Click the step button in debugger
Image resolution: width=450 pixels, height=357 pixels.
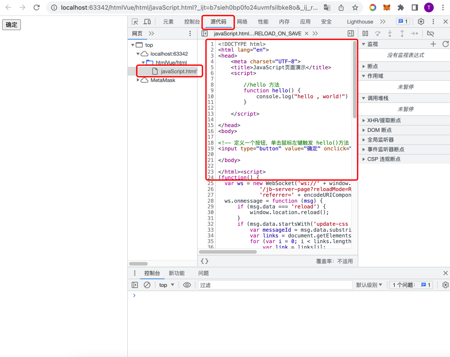tap(415, 33)
